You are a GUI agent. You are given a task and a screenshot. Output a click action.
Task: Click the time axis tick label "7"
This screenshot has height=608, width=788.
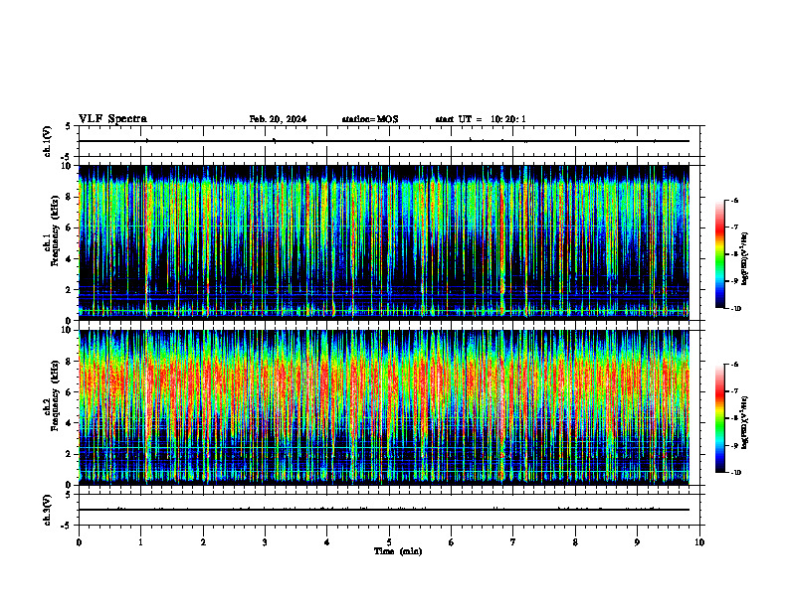click(x=513, y=542)
